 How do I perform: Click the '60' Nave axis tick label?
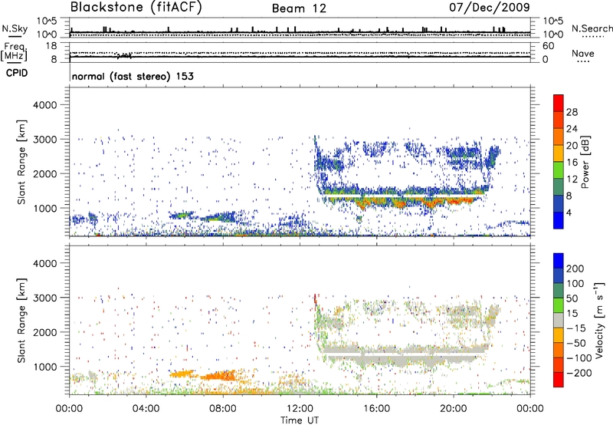point(549,46)
